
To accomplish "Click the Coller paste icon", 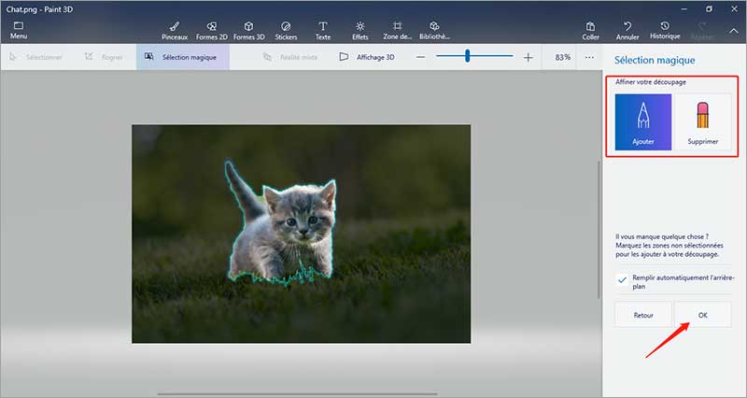I will (590, 30).
